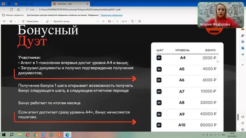246x138 pixels.
Task: Open the Windows Start menu
Action: tap(3, 135)
